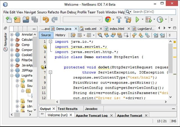Click the New File icon
The height and width of the screenshot is (127, 180).
point(9,19)
